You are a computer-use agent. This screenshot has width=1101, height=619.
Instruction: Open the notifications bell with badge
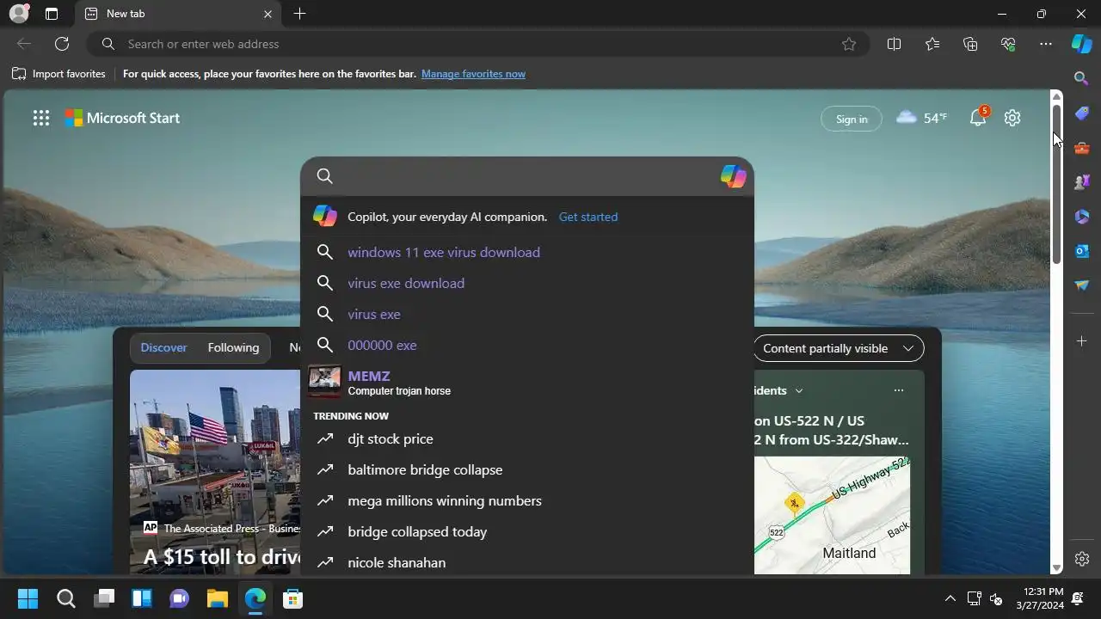979,117
